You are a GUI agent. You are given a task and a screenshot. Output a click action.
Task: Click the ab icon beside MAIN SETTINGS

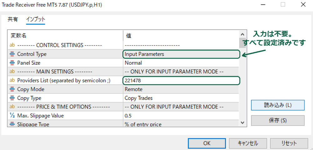[12, 72]
